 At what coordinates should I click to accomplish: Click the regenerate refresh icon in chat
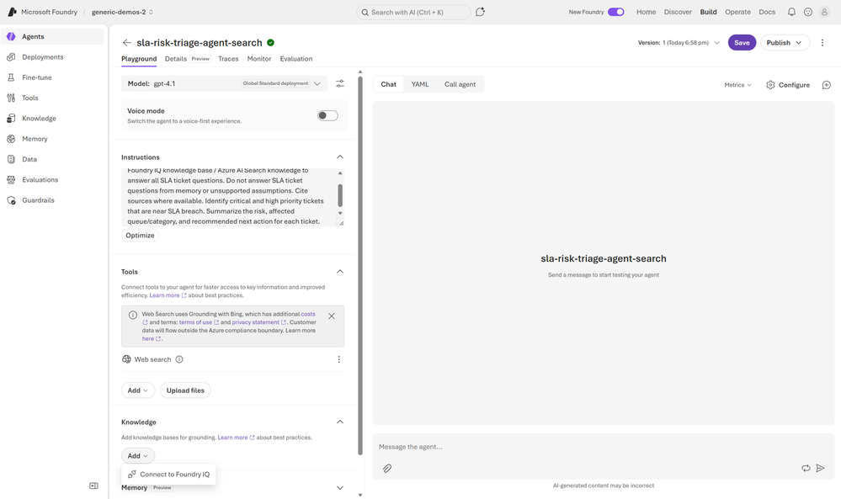[x=806, y=468]
